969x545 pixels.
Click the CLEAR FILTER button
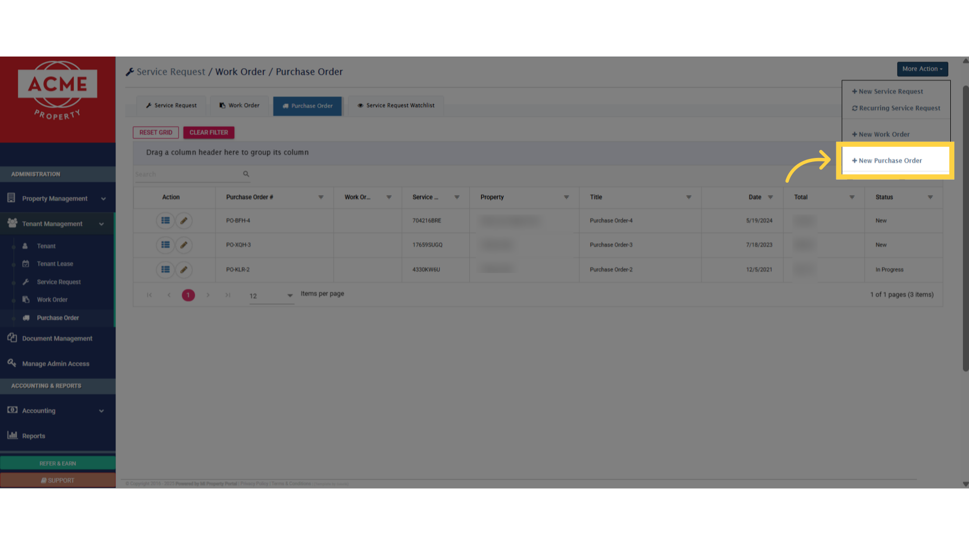(208, 132)
